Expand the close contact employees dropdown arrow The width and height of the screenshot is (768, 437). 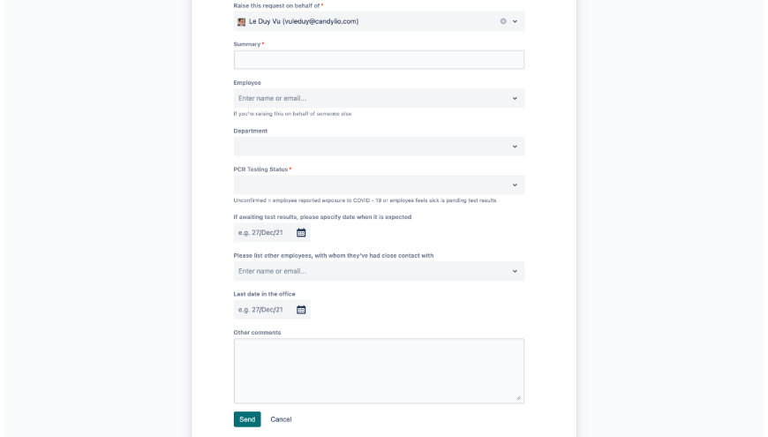coord(515,271)
